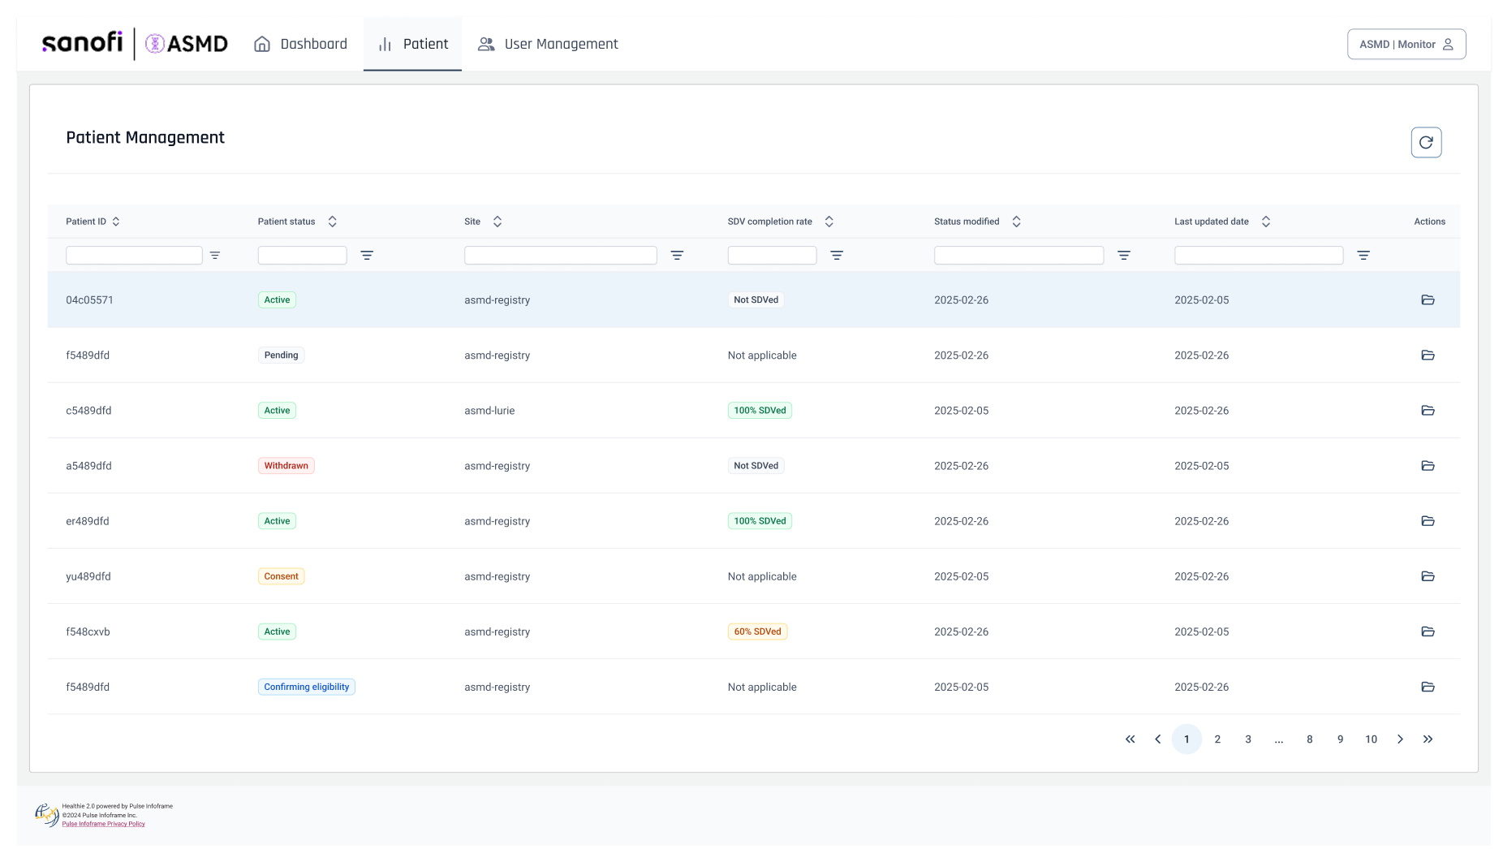Open folder icon for patient f548cxvb
Viewport: 1503px width, 849px height.
[x=1428, y=631]
